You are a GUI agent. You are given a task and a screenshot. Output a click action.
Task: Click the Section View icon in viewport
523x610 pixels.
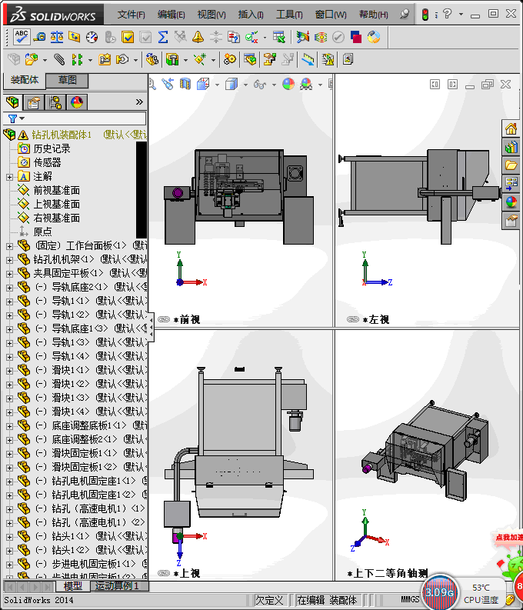pos(185,84)
